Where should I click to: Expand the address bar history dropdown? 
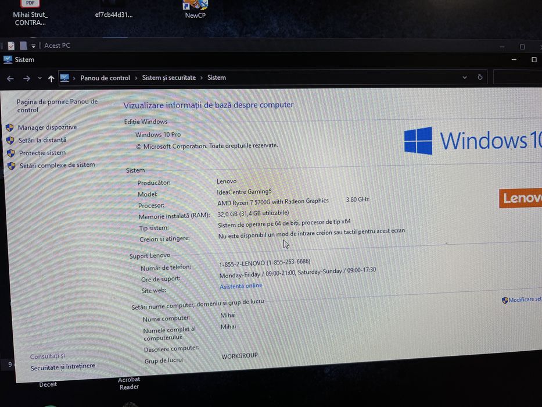[x=465, y=77]
